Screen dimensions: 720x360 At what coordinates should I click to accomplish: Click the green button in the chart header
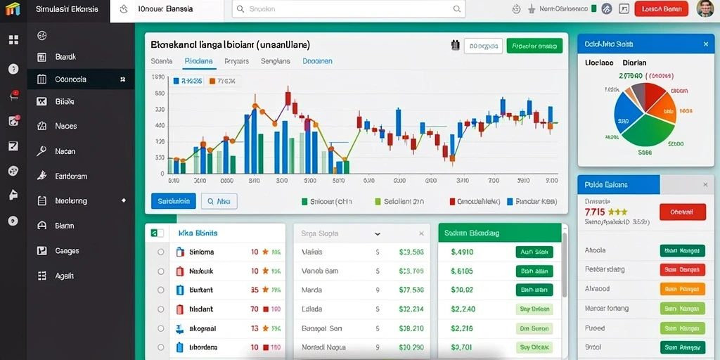[x=534, y=46]
